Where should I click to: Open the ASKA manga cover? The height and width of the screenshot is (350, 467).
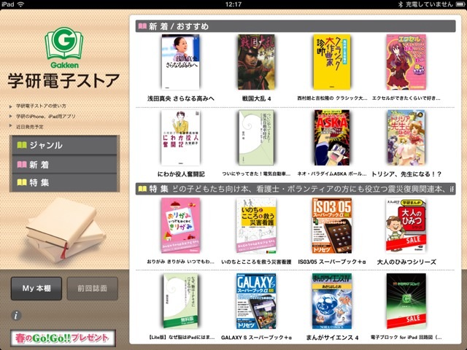pos(332,138)
